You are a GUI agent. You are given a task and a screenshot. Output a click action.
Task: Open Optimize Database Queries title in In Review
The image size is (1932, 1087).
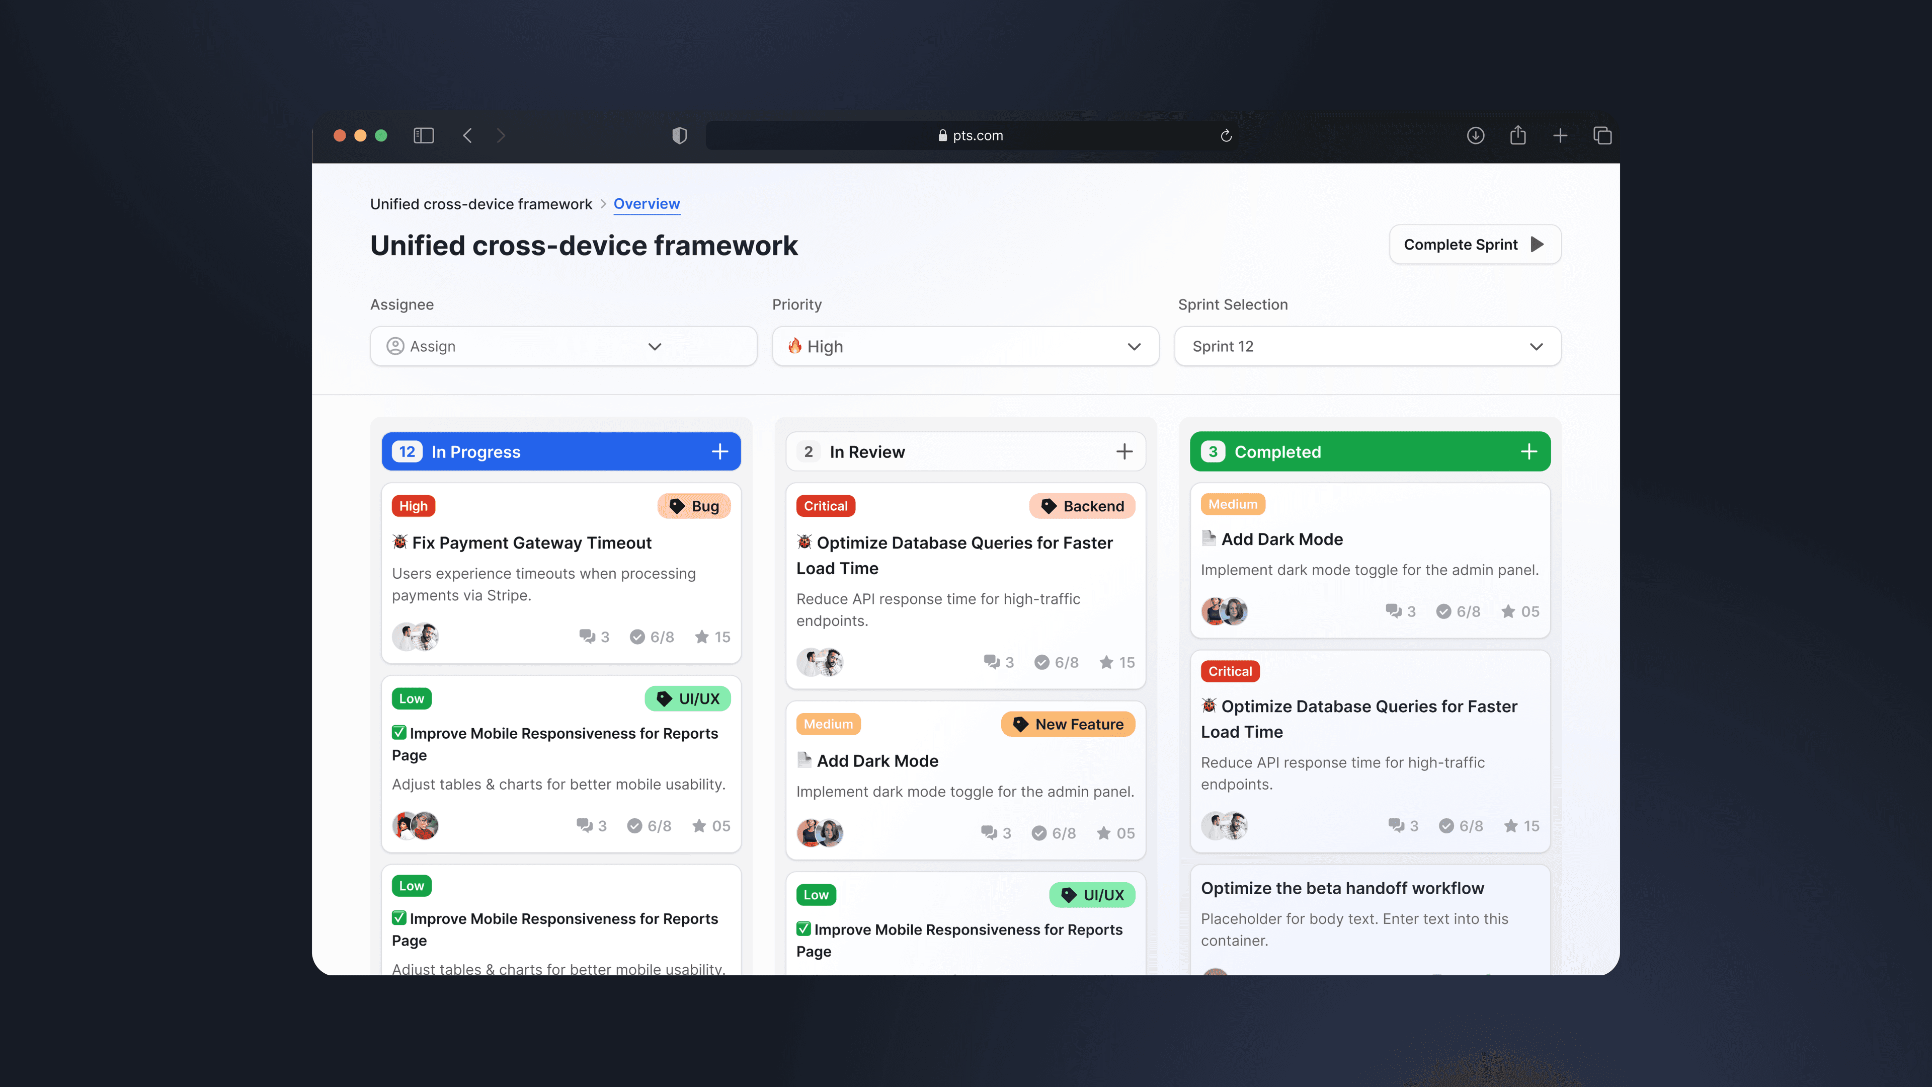click(x=954, y=556)
